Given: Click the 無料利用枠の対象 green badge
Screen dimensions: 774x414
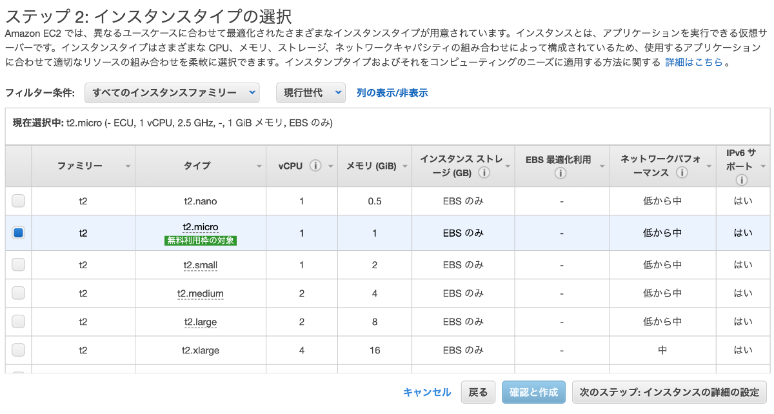Looking at the screenshot, I should [x=201, y=241].
